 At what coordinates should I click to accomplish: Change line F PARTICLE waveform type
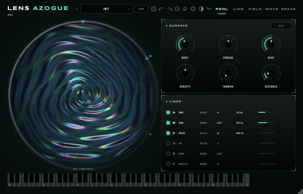coord(183,164)
